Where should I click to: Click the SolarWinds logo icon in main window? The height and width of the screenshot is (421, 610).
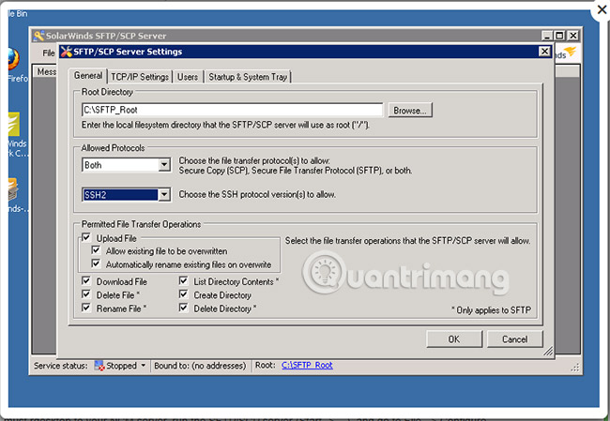(x=570, y=52)
